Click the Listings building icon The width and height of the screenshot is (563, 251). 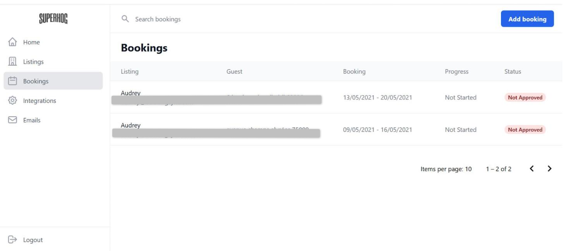pyautogui.click(x=12, y=62)
